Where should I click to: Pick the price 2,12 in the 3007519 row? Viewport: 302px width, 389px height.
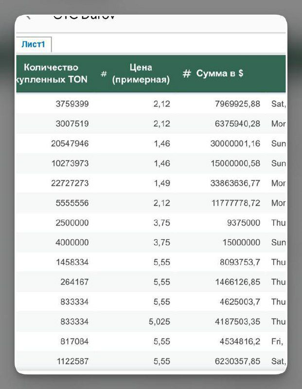162,124
